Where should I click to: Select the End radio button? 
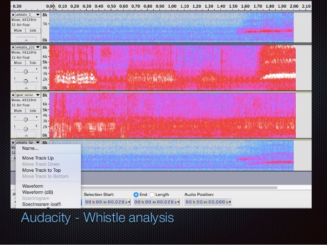(136, 195)
